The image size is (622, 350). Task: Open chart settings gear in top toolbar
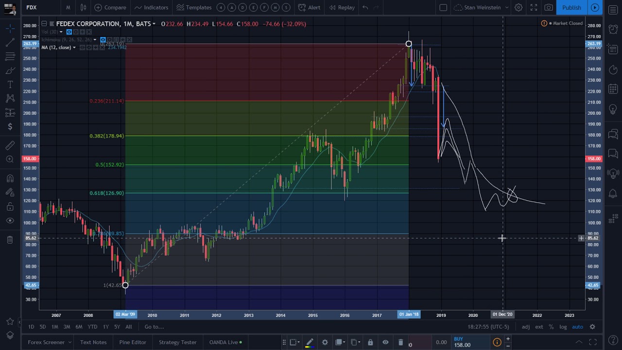[x=518, y=7]
